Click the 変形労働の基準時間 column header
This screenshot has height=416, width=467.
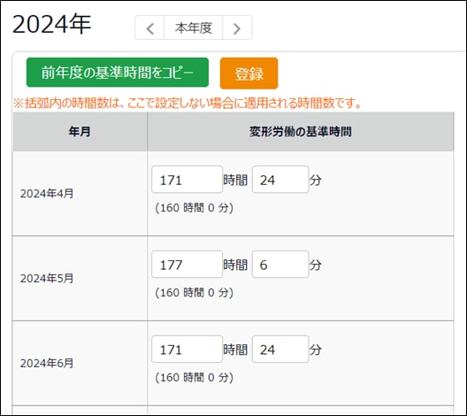click(300, 131)
